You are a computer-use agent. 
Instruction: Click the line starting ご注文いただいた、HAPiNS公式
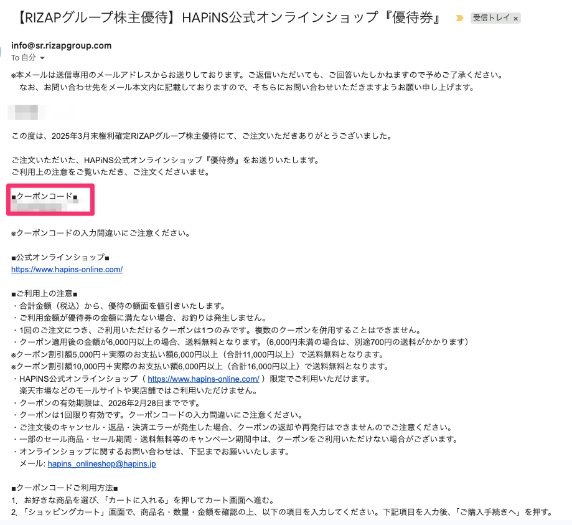166,160
